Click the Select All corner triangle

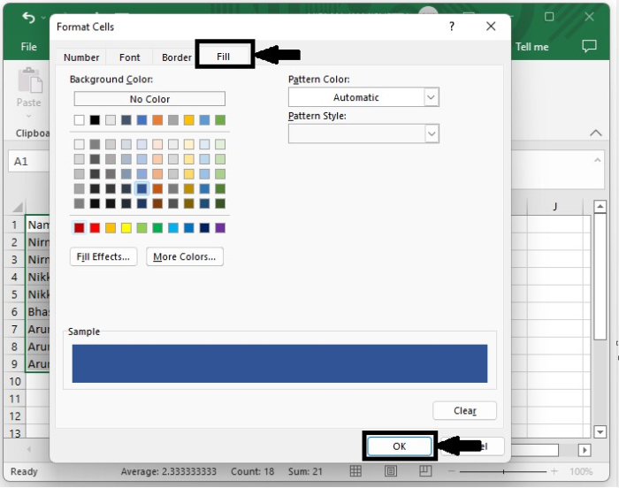pyautogui.click(x=18, y=207)
